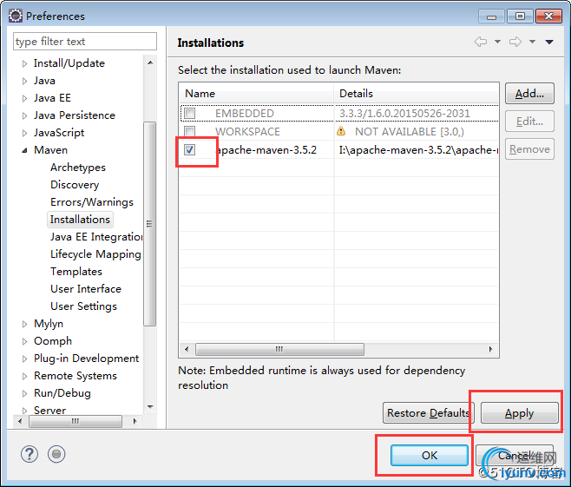Click the preference recorder circle icon
Viewport: 571px width, 487px height.
56,454
